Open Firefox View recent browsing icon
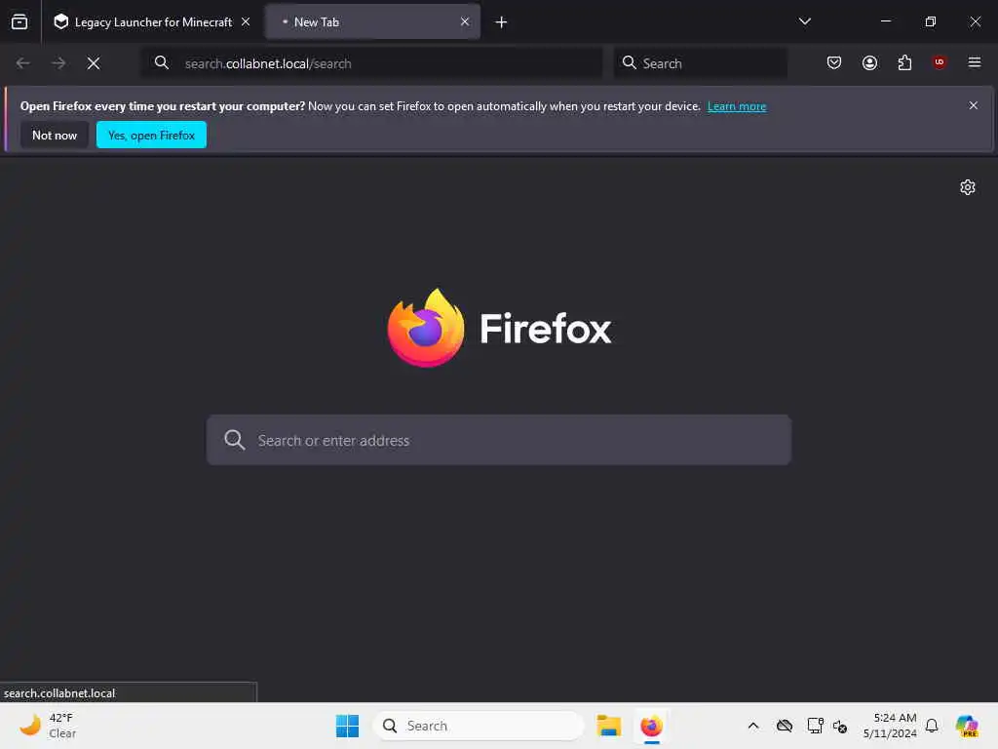Image resolution: width=998 pixels, height=749 pixels. coord(19,21)
